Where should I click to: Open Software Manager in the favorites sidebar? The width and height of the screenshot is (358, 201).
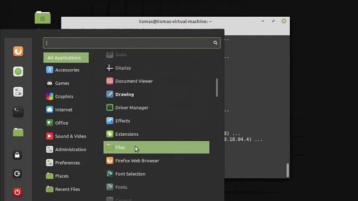click(18, 71)
